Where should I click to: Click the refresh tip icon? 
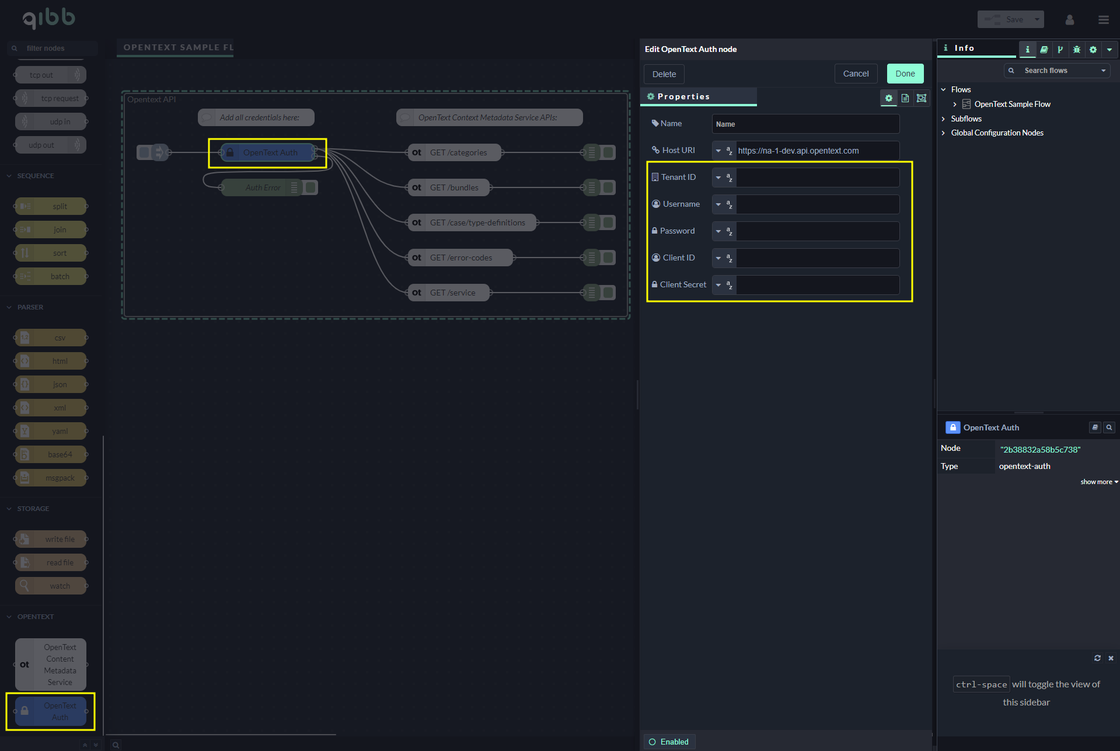1097,658
